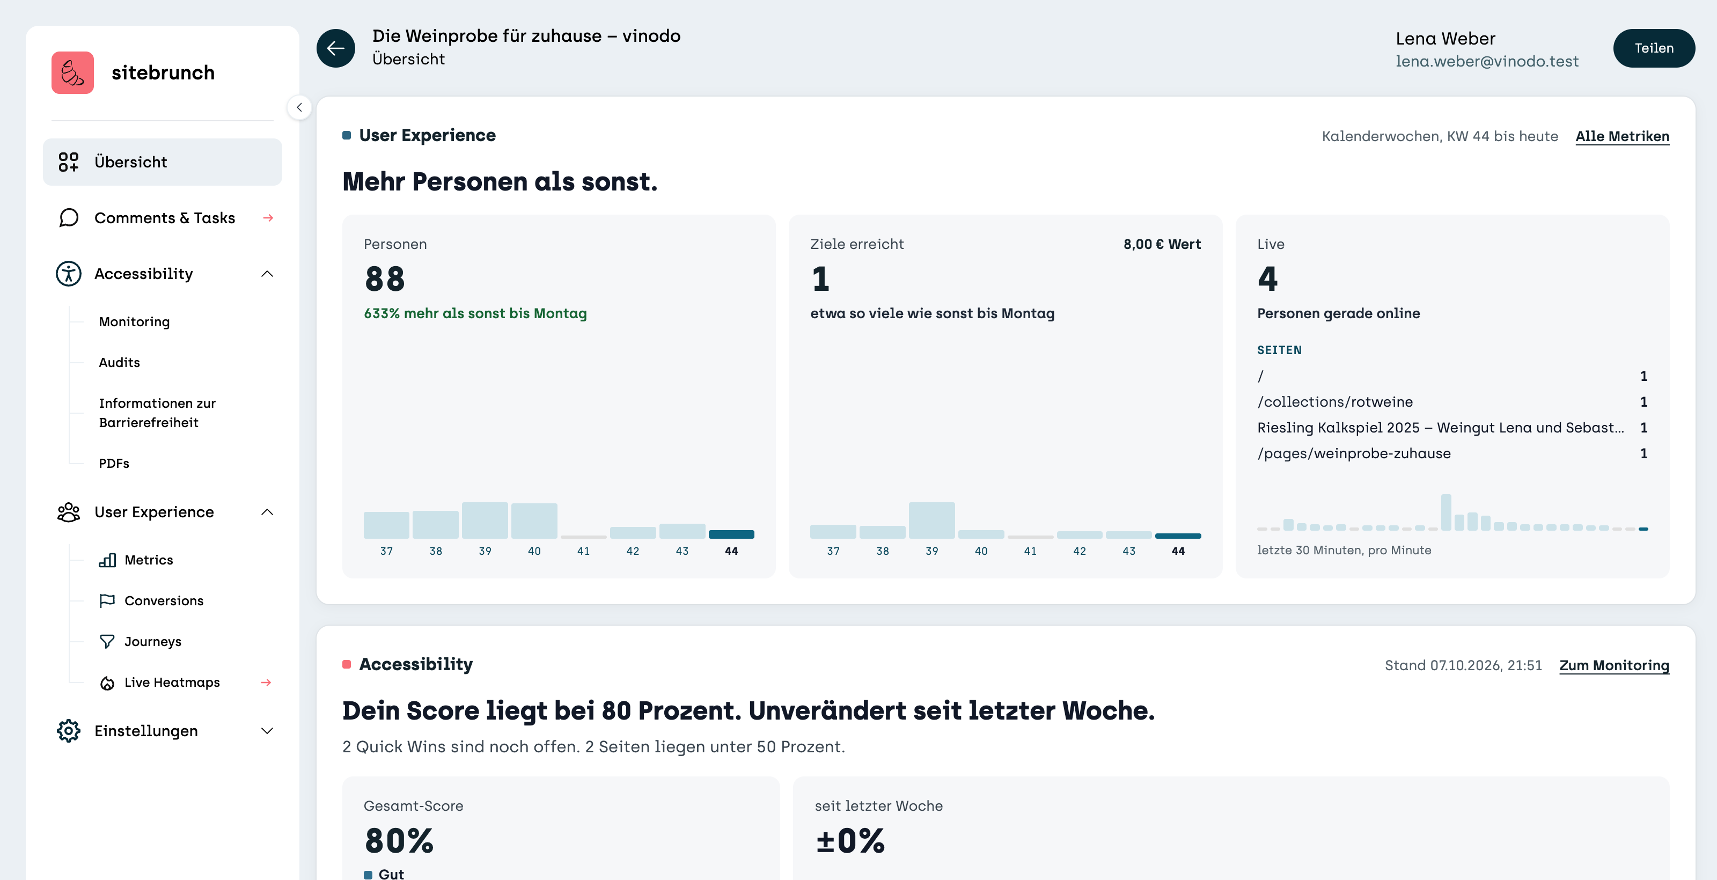Click the Live Heatmaps flame icon
This screenshot has height=880, width=1717.
[x=107, y=683]
